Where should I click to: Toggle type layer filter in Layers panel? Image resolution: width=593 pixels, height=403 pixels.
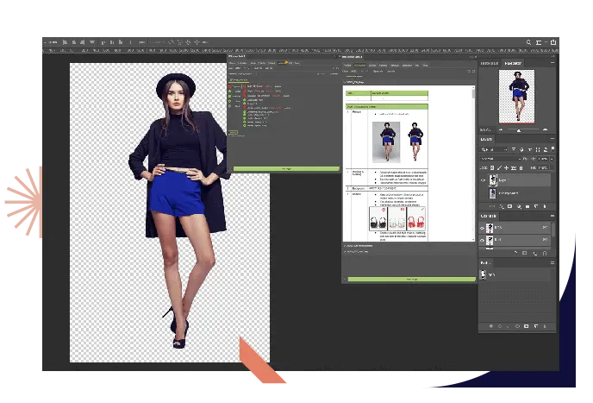point(529,149)
